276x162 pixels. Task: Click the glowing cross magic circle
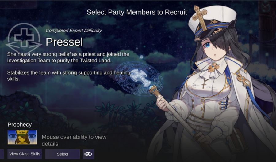click(139, 78)
